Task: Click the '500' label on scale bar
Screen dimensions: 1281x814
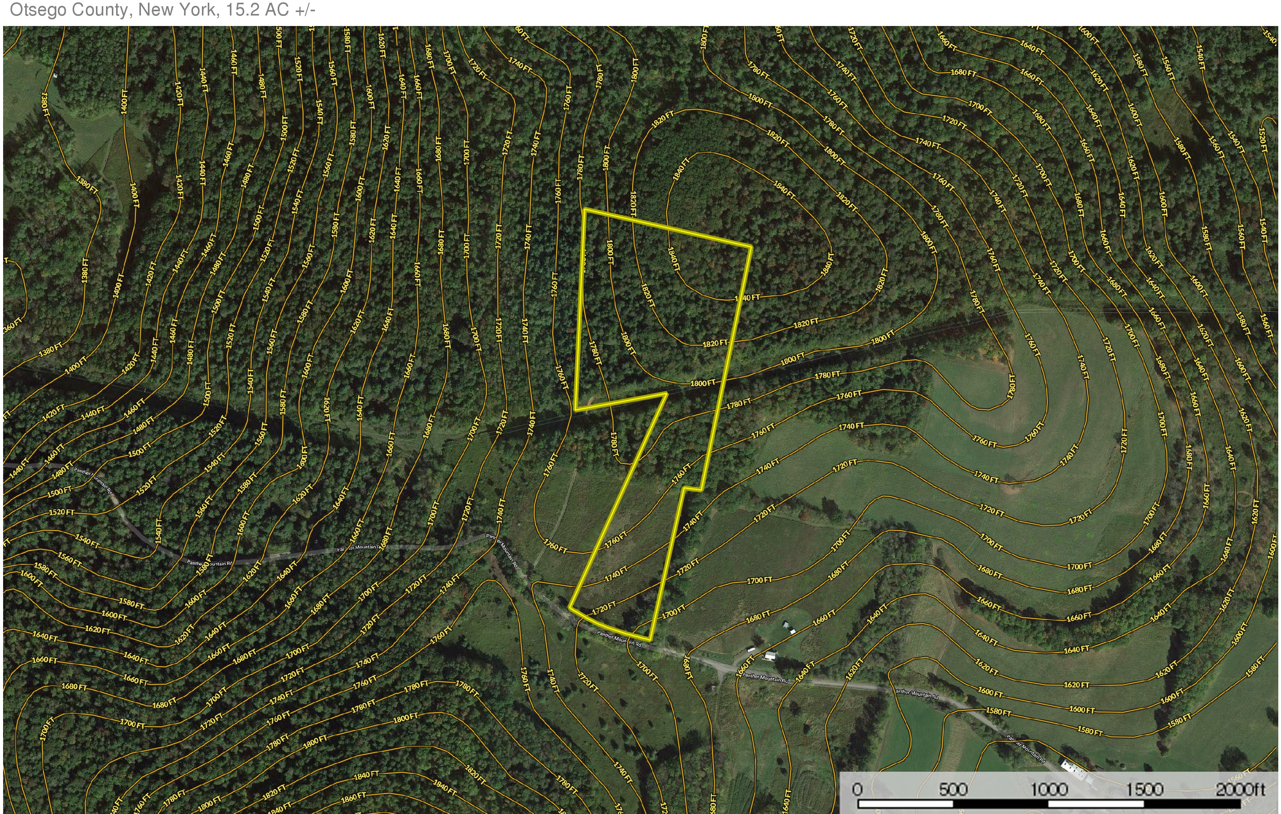Action: (953, 789)
